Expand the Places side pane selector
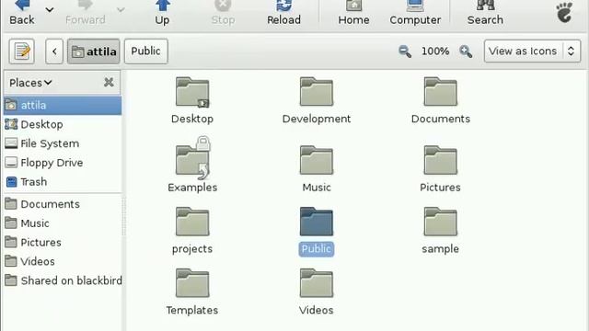This screenshot has height=331, width=589. click(x=30, y=83)
